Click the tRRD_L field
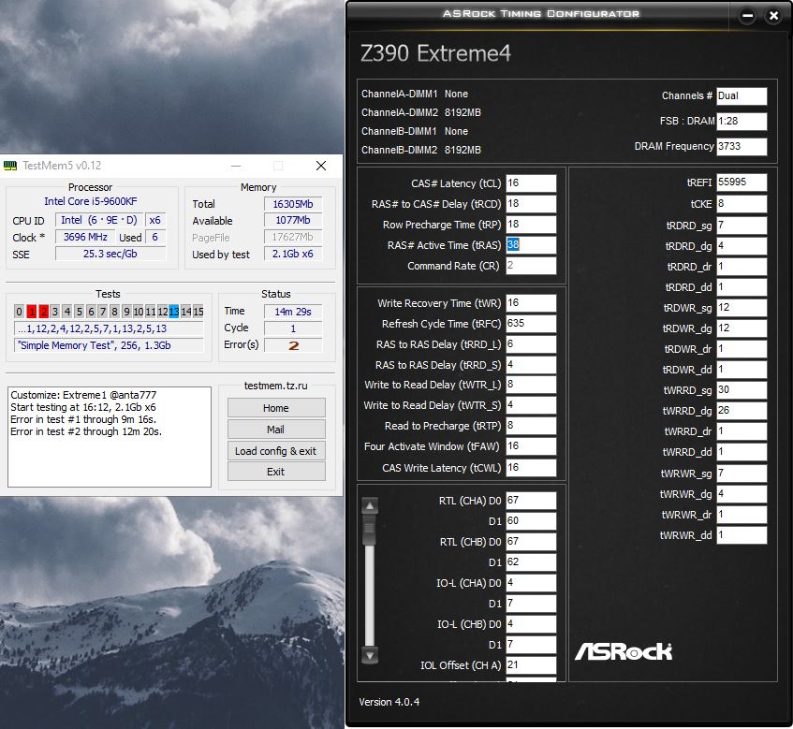The height and width of the screenshot is (729, 793). click(531, 344)
